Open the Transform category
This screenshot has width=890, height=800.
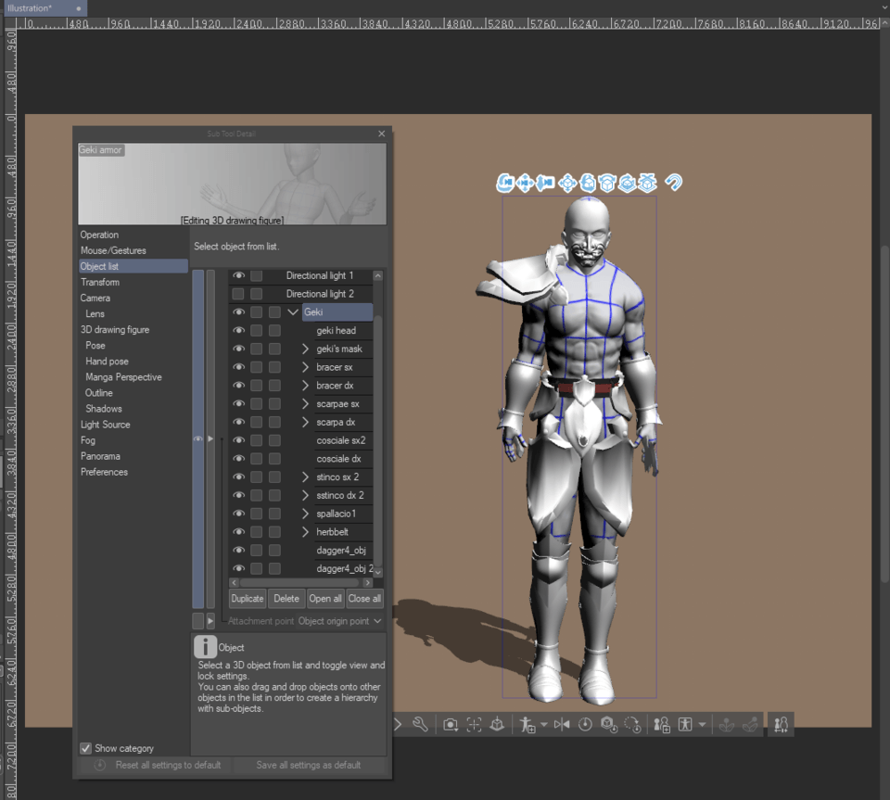[x=100, y=282]
